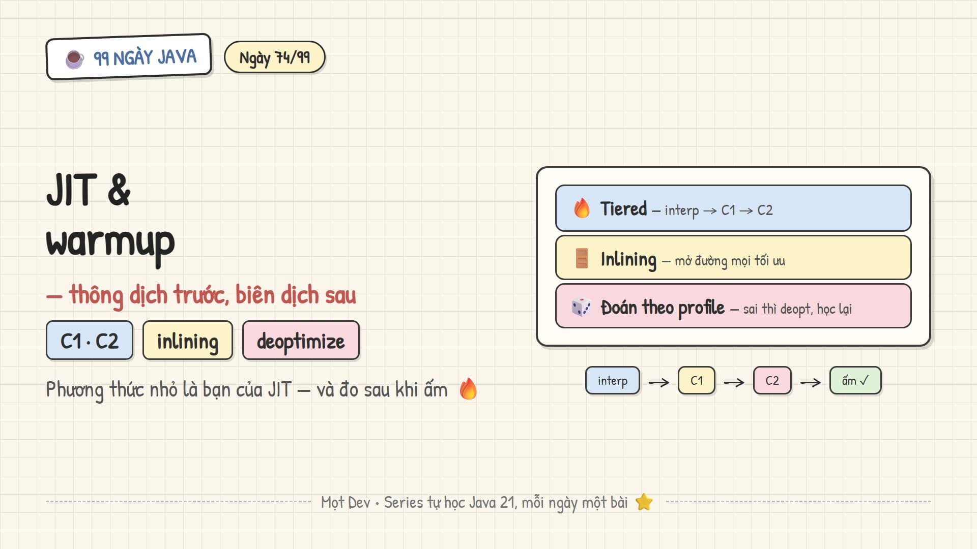Click text 'Phương thức nhỏ là bạn của JIT'
This screenshot has height=549, width=977.
click(x=169, y=390)
